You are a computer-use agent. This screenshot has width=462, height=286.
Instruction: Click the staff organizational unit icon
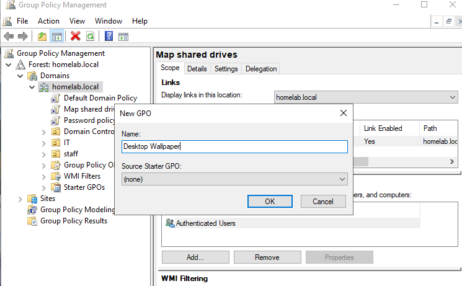pos(56,154)
